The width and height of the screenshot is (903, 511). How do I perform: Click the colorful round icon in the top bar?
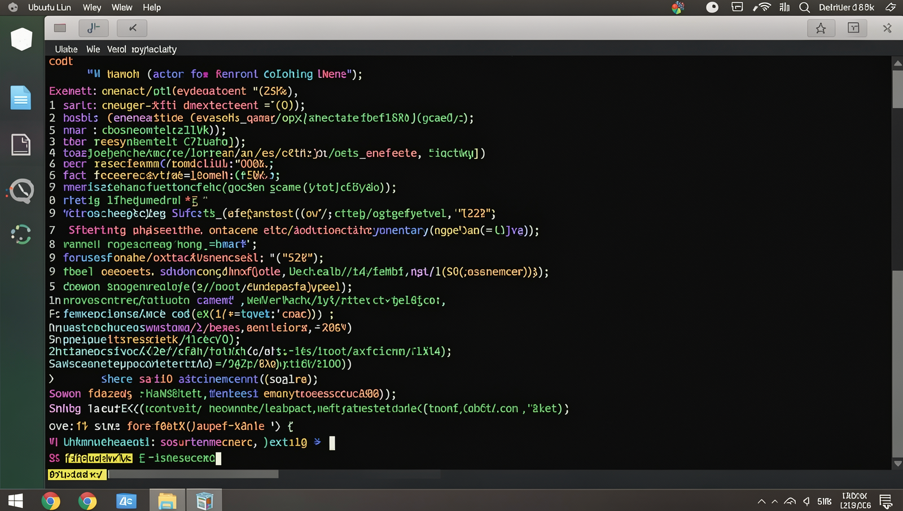coord(678,7)
